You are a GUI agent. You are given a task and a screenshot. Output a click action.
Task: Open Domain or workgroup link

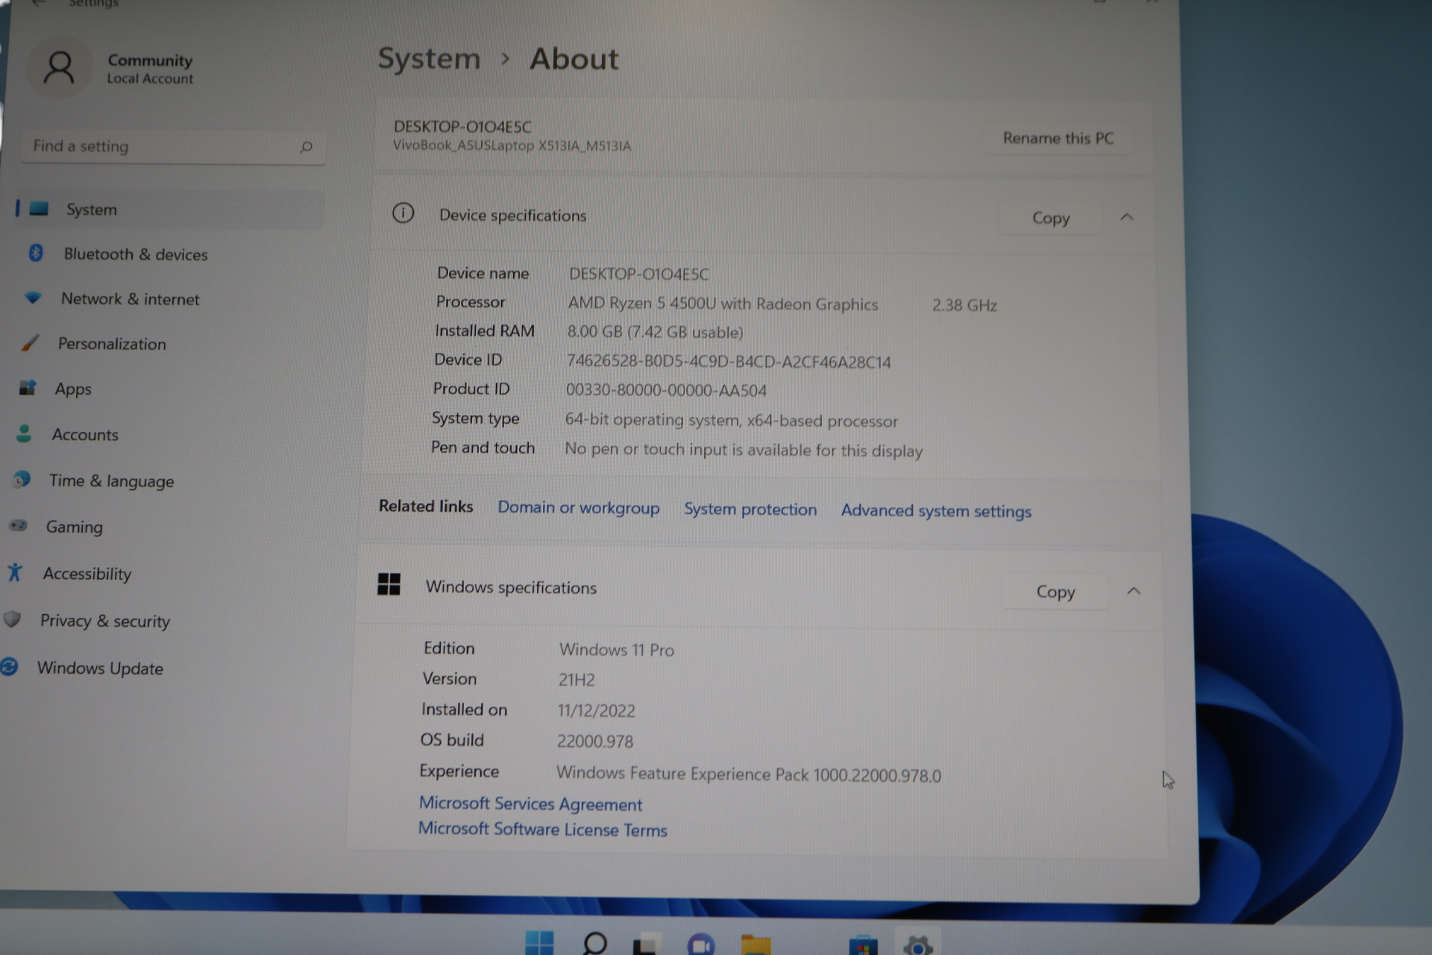click(578, 507)
